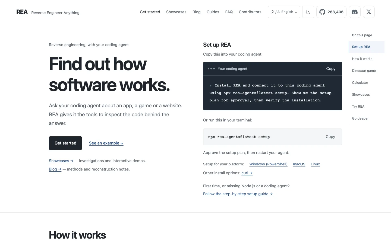Image resolution: width=391 pixels, height=244 pixels.
Task: Jump to Try REA section
Action: [367, 107]
